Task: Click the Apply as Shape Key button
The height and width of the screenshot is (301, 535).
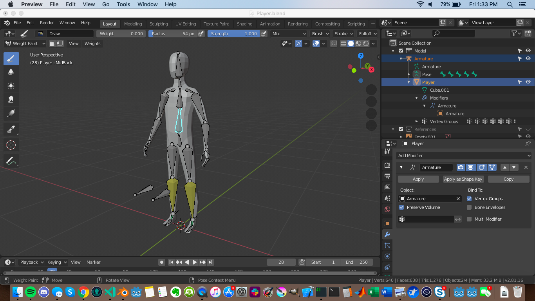Action: click(x=463, y=179)
